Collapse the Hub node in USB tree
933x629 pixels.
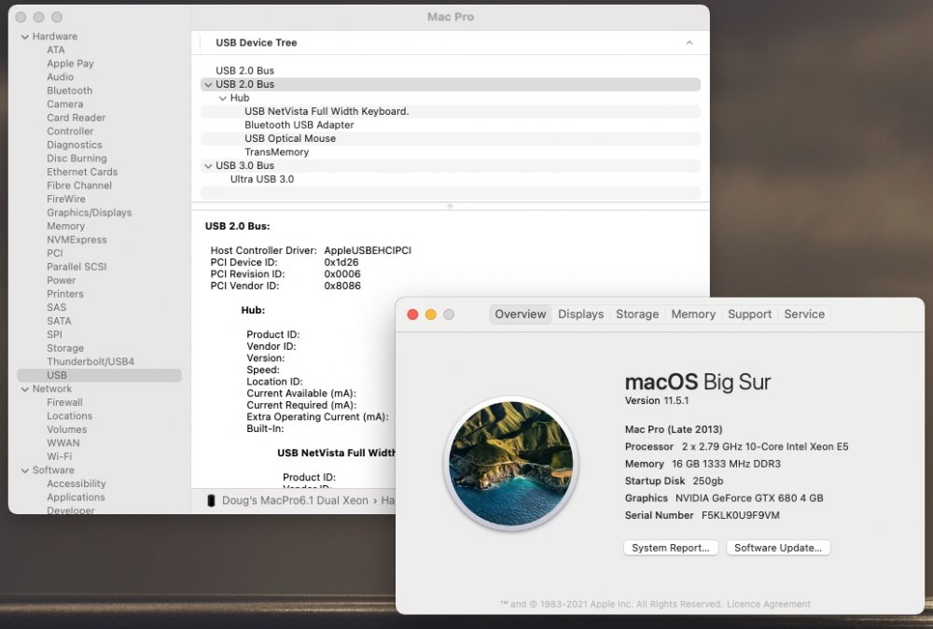[223, 98]
